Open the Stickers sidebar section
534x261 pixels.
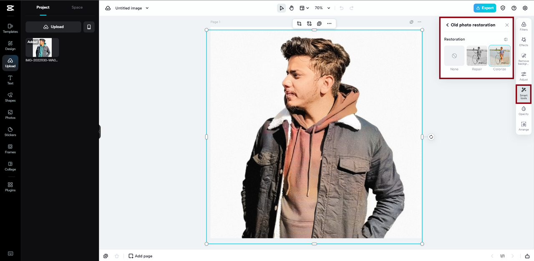click(x=10, y=132)
